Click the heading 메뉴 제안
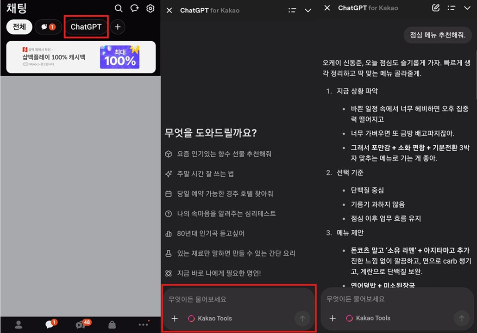 [x=350, y=233]
